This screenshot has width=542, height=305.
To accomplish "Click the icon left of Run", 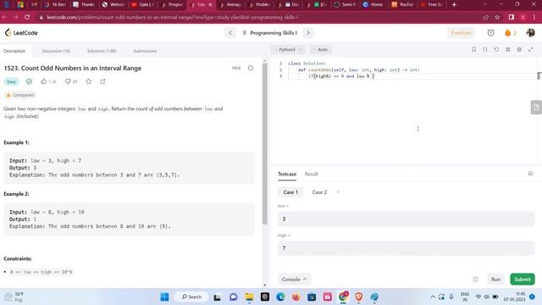I will coord(476,280).
